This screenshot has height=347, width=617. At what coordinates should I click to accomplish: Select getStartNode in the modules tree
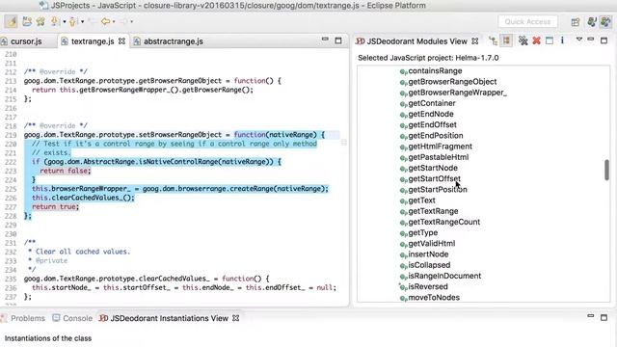point(433,168)
